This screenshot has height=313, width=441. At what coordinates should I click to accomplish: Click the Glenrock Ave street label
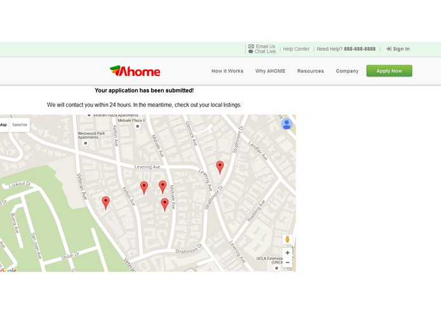click(x=191, y=133)
